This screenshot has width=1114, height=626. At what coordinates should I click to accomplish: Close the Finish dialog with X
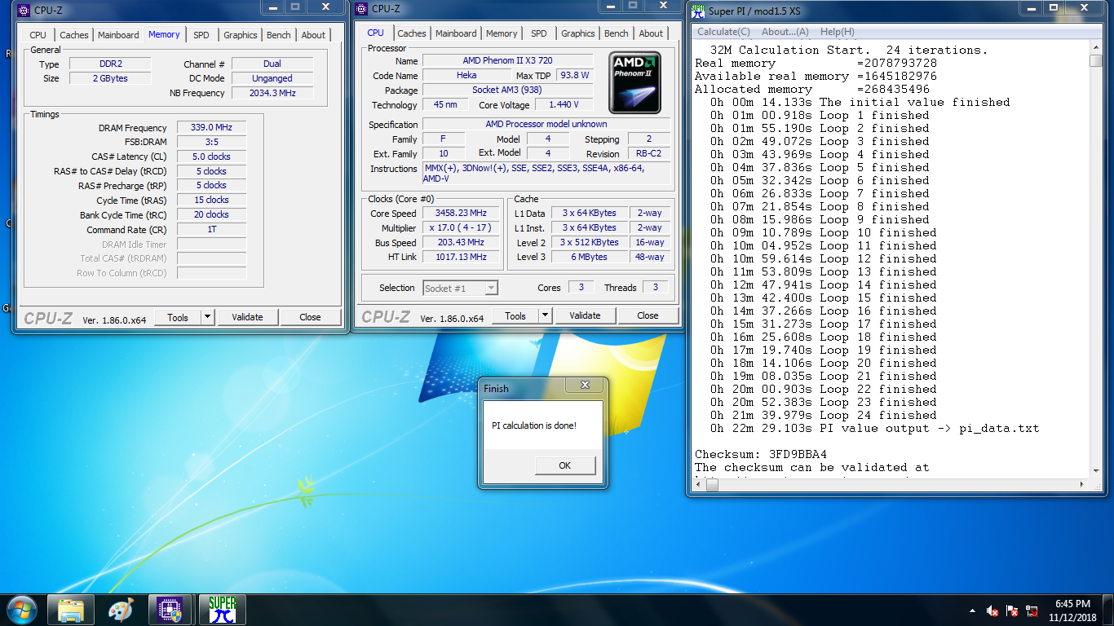(585, 386)
